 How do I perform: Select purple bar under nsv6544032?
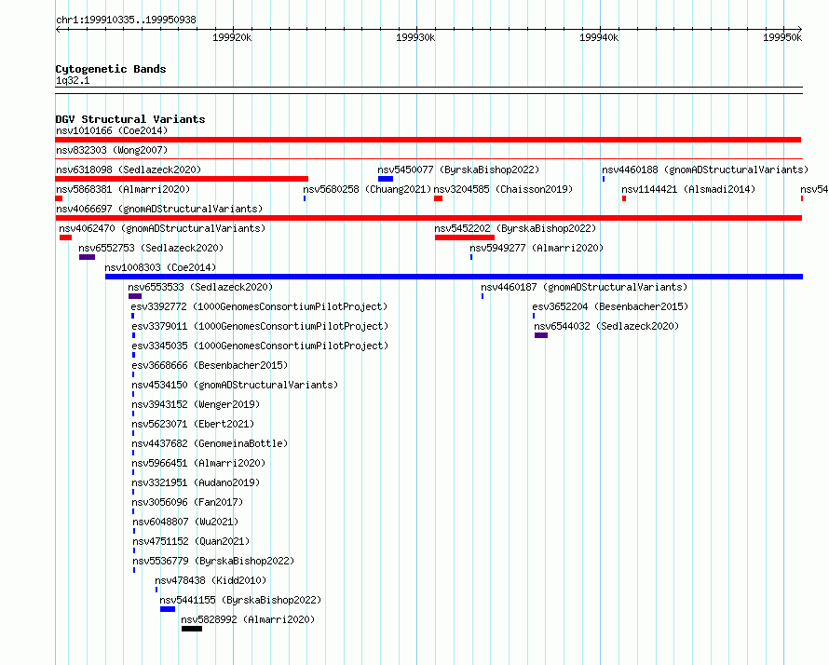tap(541, 335)
